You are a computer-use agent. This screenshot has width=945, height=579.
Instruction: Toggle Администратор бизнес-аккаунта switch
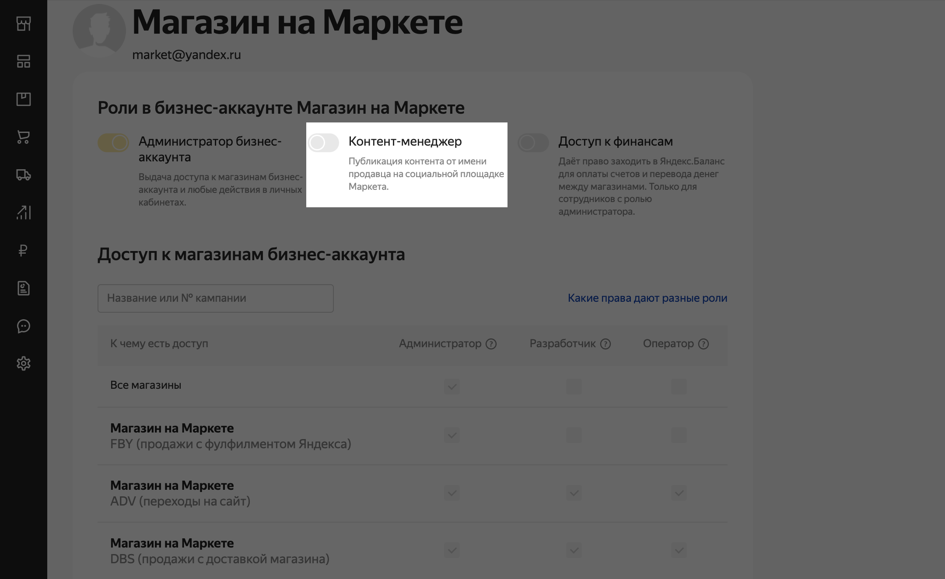coord(113,143)
